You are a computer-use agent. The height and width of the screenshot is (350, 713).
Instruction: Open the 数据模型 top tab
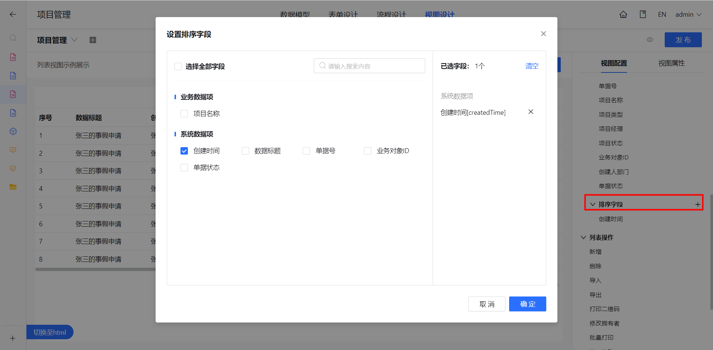click(x=295, y=14)
